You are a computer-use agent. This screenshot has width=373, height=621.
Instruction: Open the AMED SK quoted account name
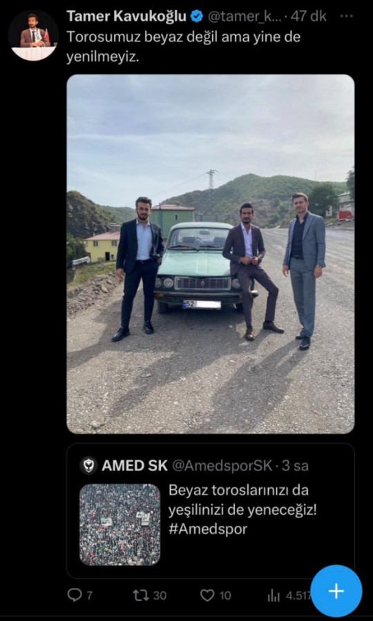pyautogui.click(x=135, y=466)
